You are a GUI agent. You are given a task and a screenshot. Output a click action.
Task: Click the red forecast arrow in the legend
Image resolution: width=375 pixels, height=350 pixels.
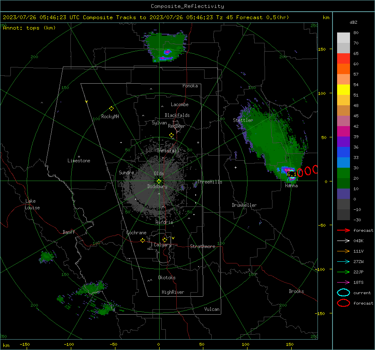pos(343,230)
